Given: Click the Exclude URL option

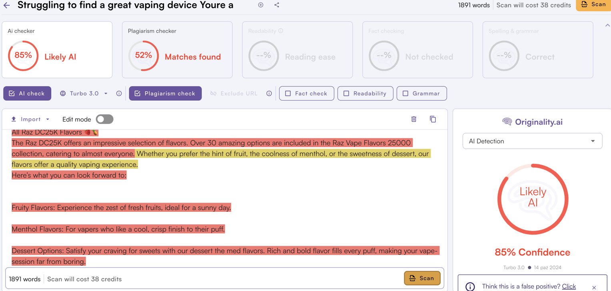Looking at the screenshot, I should [234, 94].
